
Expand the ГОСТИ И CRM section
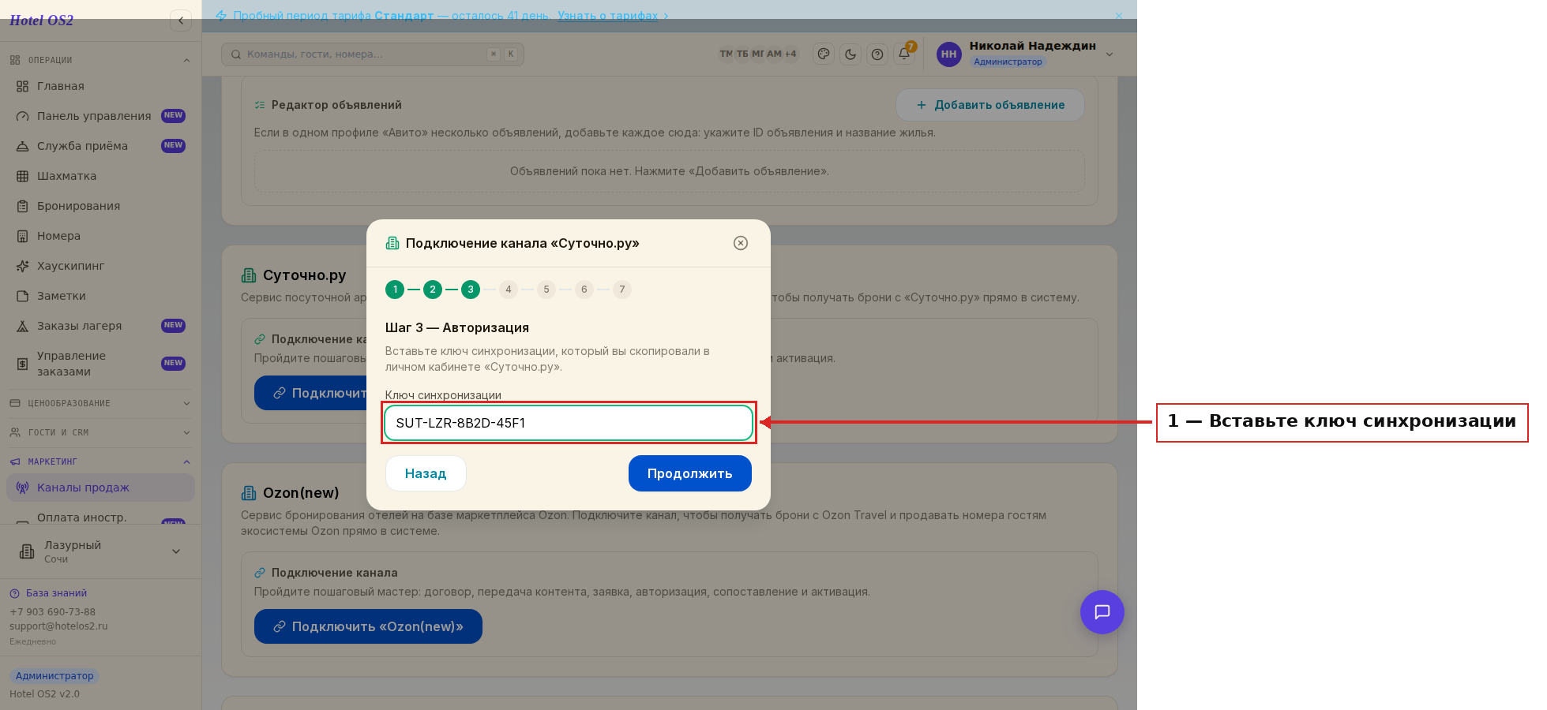(100, 432)
